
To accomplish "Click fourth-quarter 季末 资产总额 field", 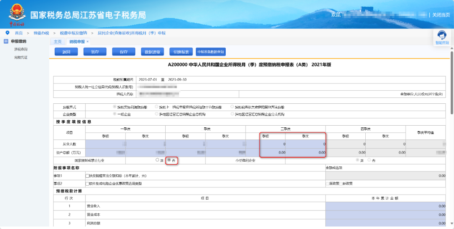I will pos(385,152).
